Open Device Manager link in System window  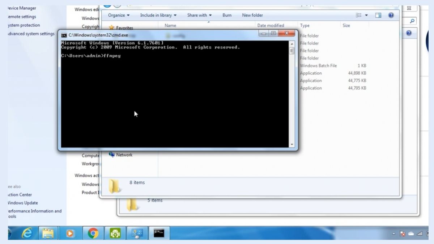(22, 8)
